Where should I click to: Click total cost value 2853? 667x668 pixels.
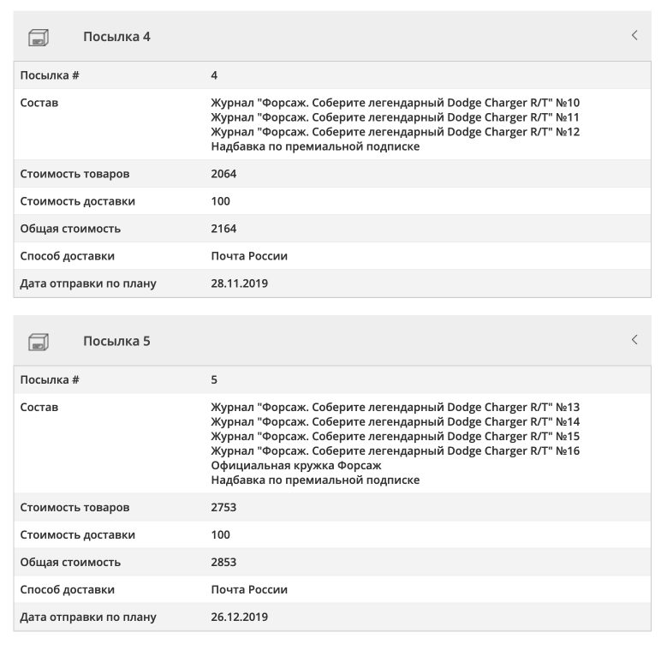click(223, 563)
